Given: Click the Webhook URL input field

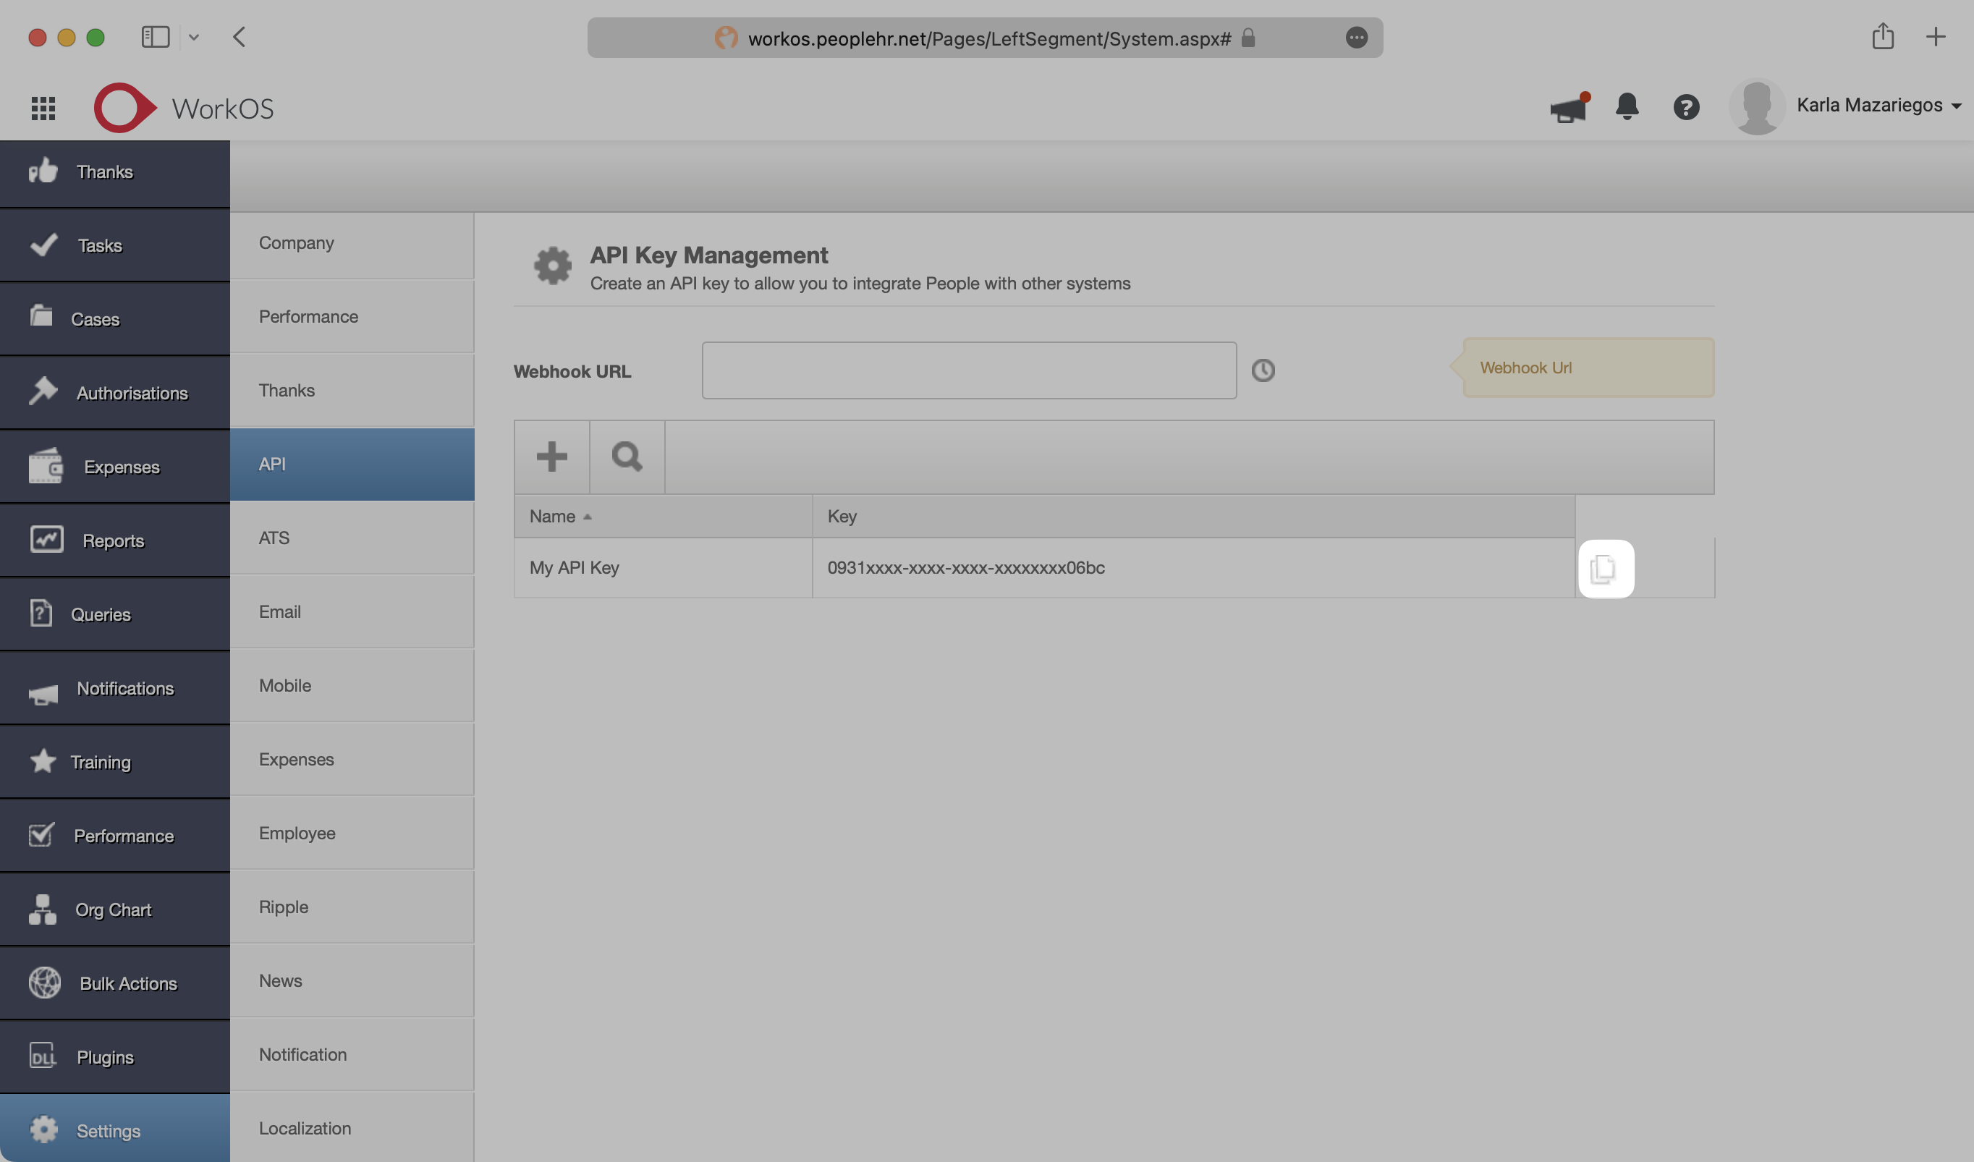Looking at the screenshot, I should 969,370.
